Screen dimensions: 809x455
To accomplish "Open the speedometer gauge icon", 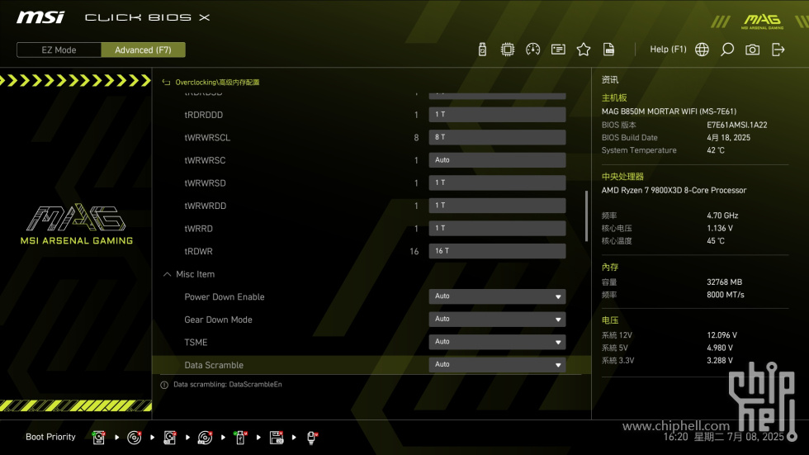I will (533, 50).
